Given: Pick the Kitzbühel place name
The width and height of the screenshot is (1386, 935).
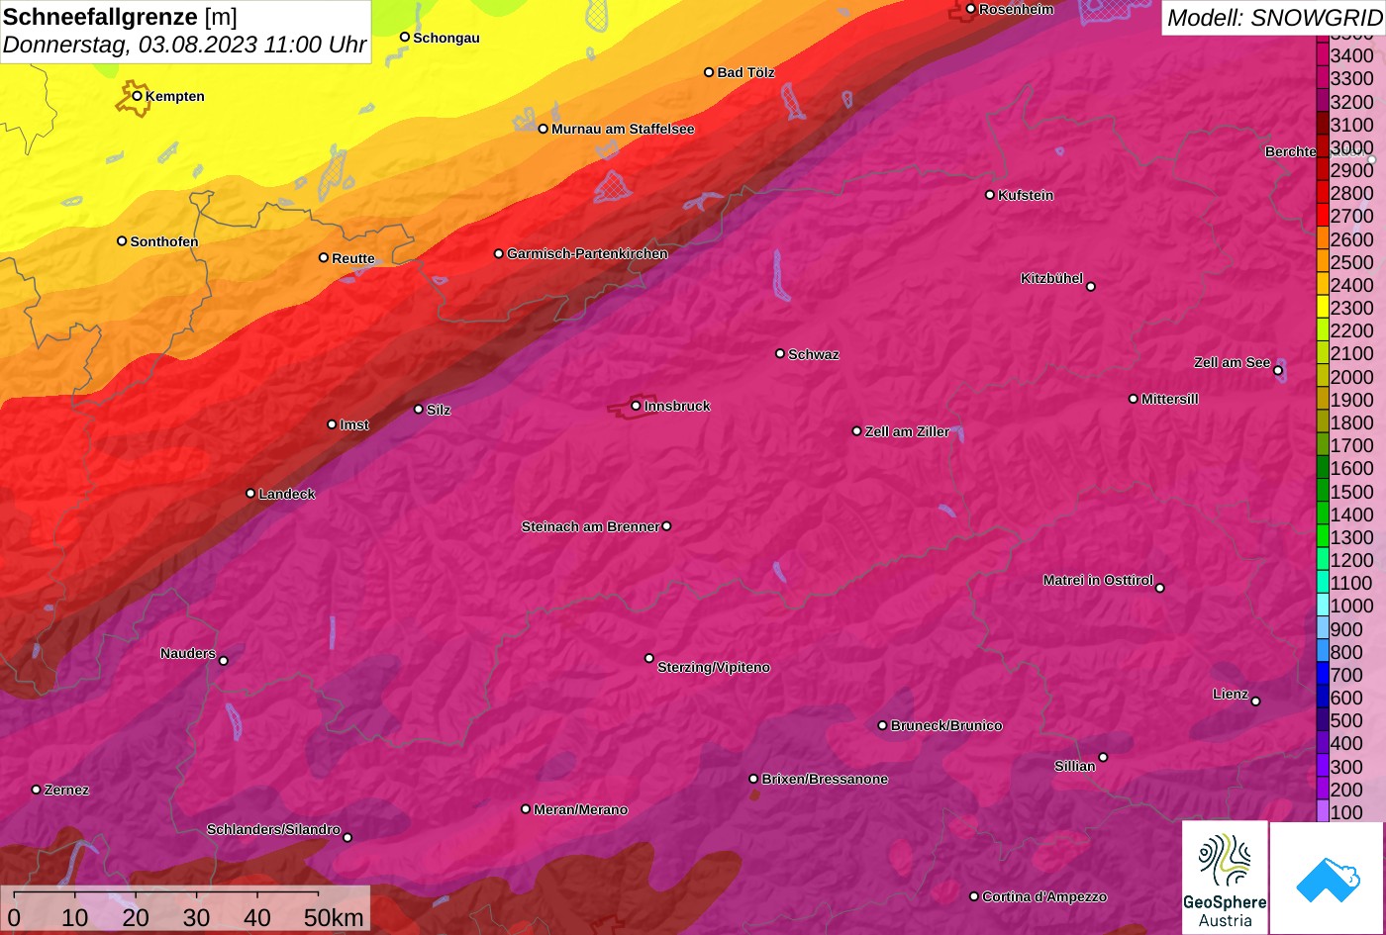Looking at the screenshot, I should [x=1051, y=279].
